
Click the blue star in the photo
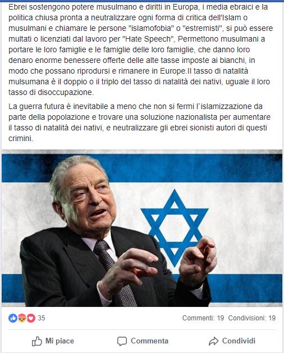point(175,228)
